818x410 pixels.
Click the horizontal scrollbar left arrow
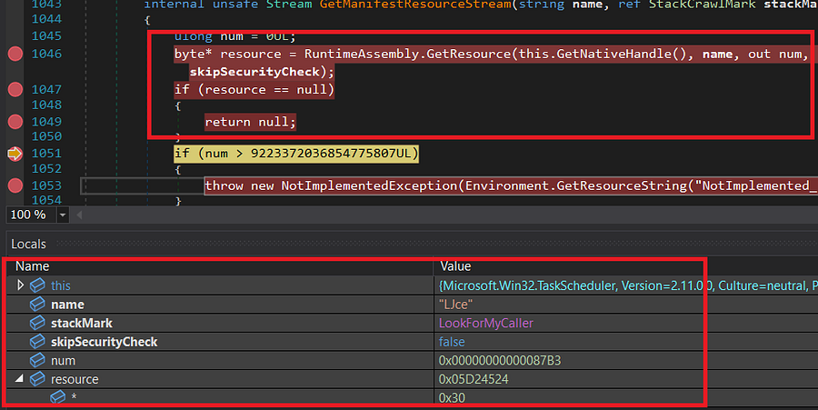[79, 215]
